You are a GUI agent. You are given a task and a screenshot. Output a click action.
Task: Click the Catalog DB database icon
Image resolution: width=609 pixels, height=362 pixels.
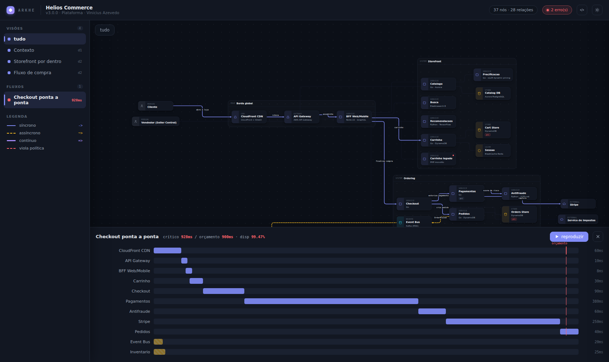coord(479,93)
